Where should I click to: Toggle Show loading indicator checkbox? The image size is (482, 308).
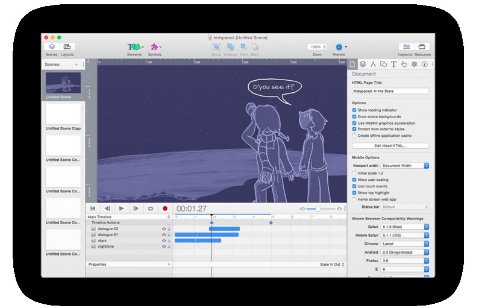coord(354,110)
